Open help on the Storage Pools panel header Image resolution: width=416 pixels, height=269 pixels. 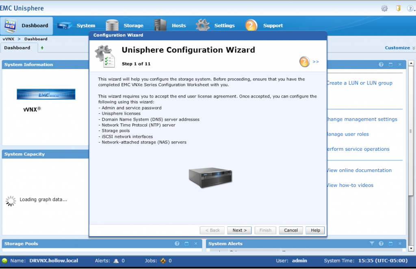[177, 243]
